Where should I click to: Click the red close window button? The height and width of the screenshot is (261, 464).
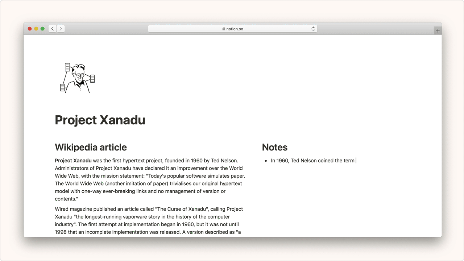pyautogui.click(x=30, y=29)
